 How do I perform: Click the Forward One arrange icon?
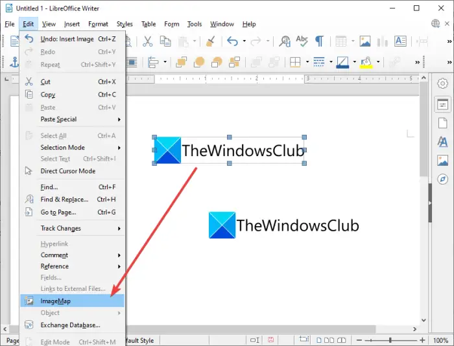pos(199,62)
